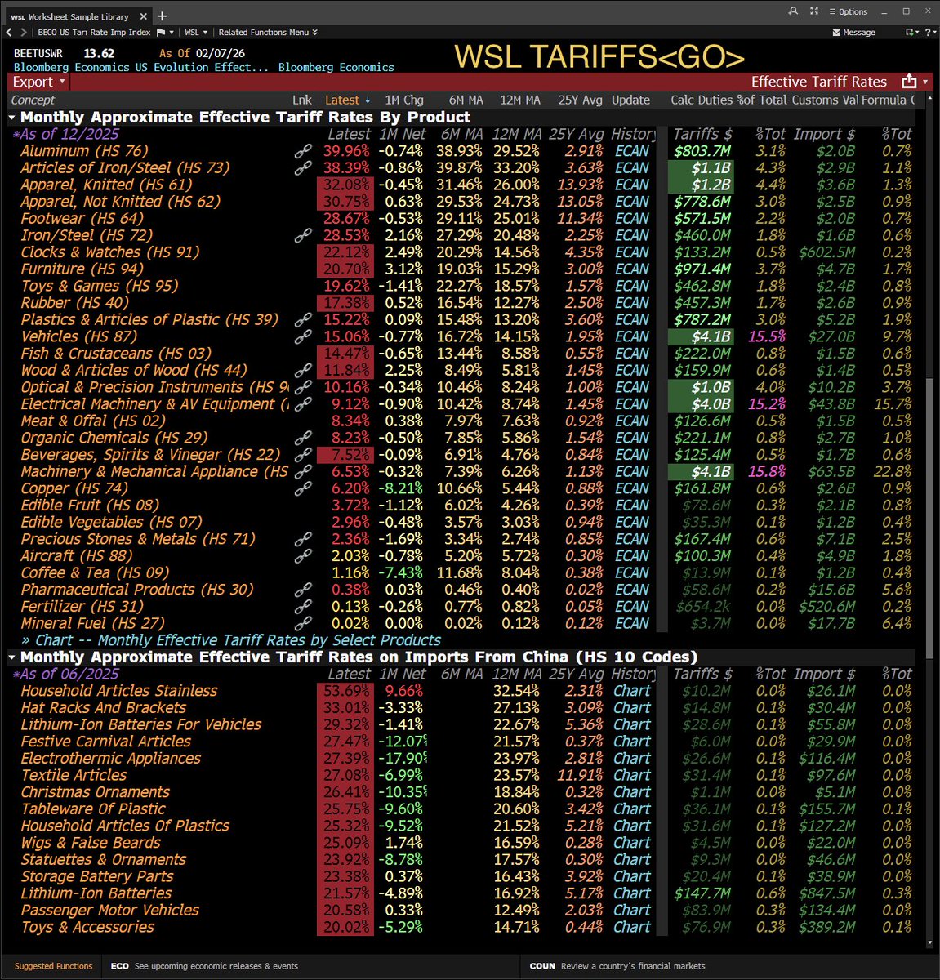Open dropdown arrow next to share icon
This screenshot has height=980, width=940.
(925, 82)
